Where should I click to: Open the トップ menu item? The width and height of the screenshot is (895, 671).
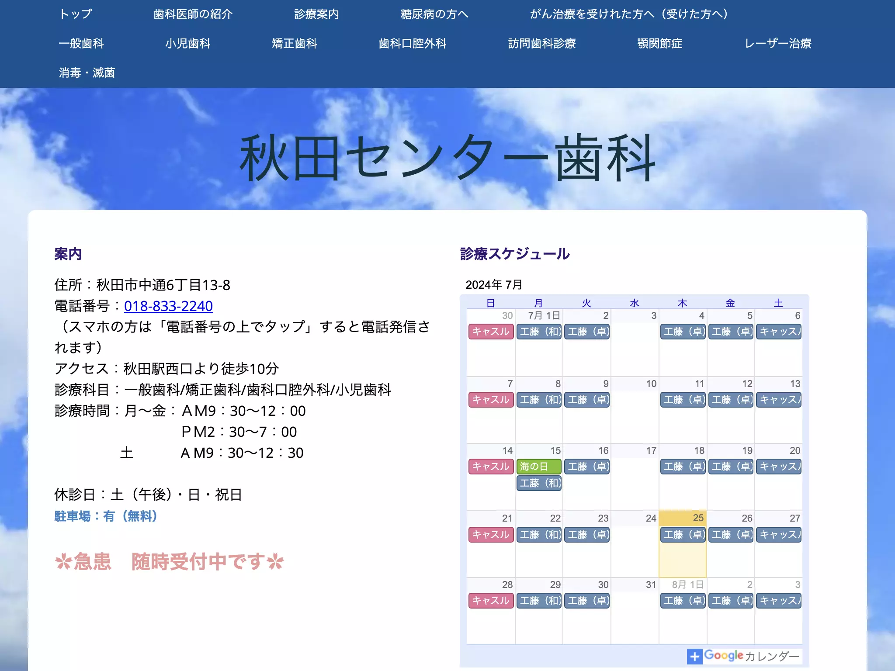coord(76,14)
